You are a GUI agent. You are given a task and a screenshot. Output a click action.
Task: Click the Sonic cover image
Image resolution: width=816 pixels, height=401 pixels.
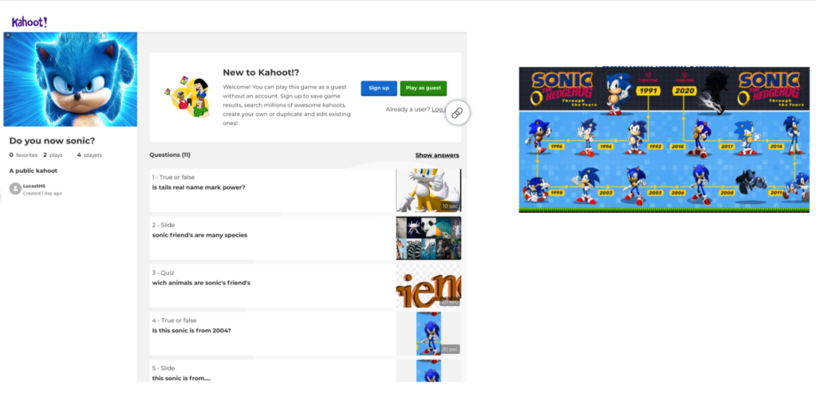click(x=70, y=79)
